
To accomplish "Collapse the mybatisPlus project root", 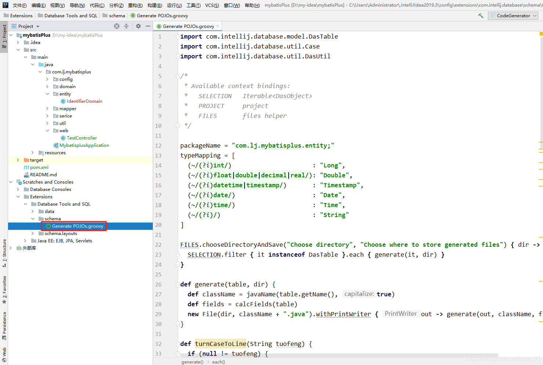I will (11, 35).
